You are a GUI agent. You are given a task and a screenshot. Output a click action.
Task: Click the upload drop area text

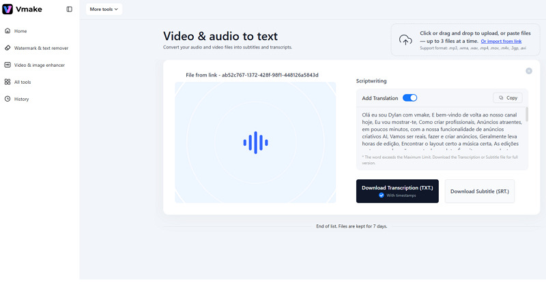coord(475,37)
